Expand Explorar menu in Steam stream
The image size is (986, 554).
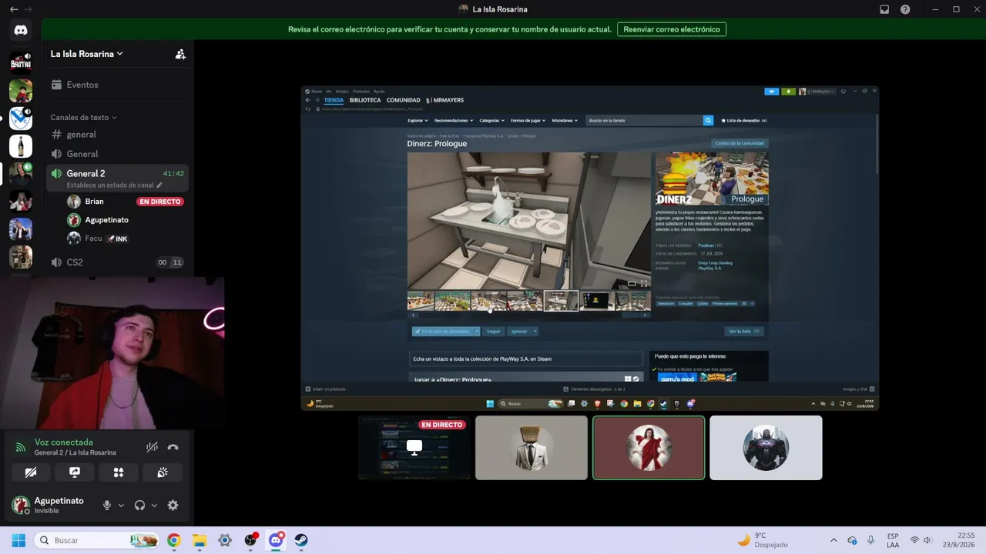click(418, 121)
